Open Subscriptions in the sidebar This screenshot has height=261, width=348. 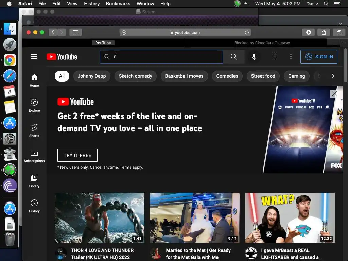click(x=34, y=156)
